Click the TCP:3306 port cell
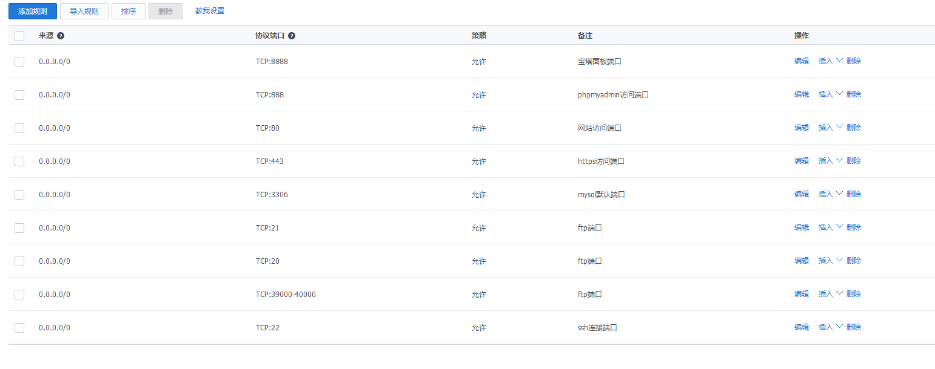 click(272, 195)
